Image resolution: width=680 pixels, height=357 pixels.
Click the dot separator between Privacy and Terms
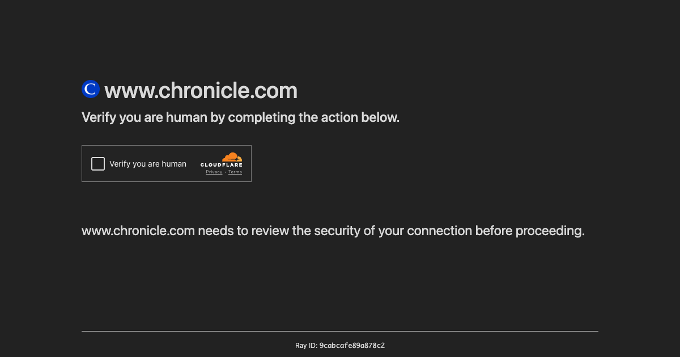pos(226,172)
